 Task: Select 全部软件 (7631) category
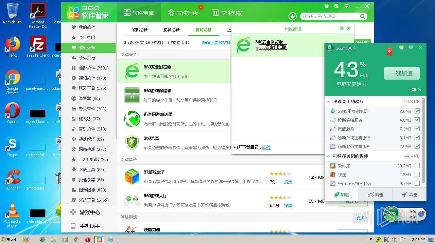coord(89,68)
